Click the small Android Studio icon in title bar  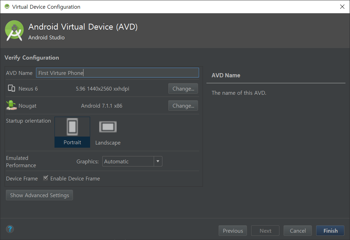(x=7, y=7)
